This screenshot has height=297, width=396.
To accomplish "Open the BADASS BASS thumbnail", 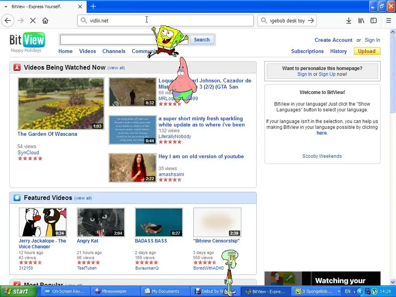I will (x=159, y=222).
